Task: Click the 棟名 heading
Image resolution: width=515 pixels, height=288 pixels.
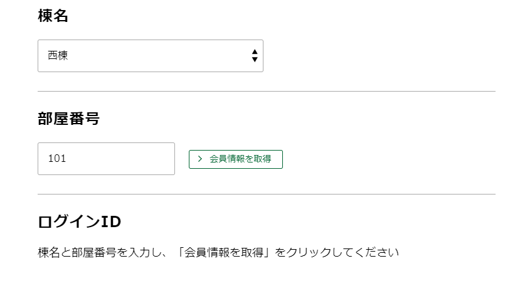Action: pyautogui.click(x=53, y=16)
